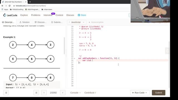
Task: Switch to the Solution tab
Action: 24,22
